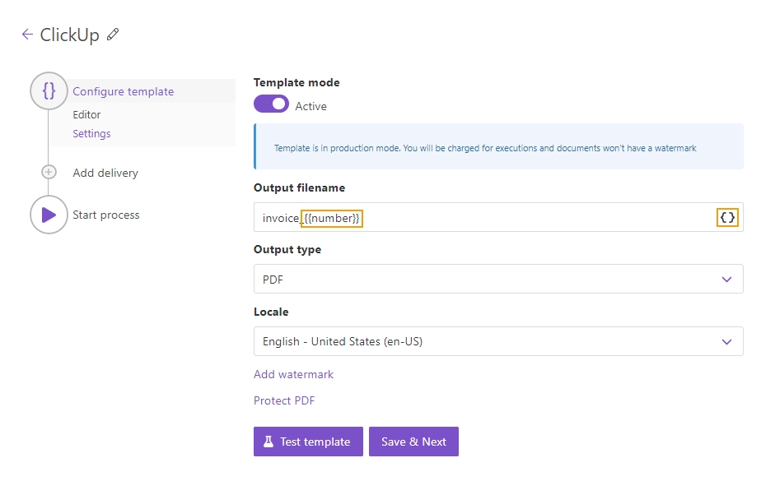The height and width of the screenshot is (481, 775).
Task: Select Add delivery step
Action: click(105, 173)
